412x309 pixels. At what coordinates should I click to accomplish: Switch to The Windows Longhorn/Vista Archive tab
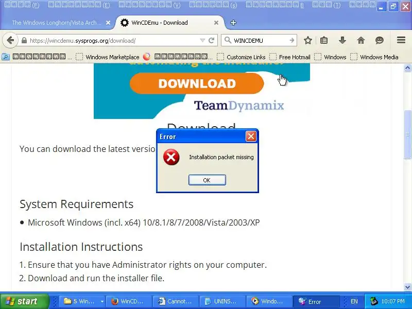tap(57, 23)
